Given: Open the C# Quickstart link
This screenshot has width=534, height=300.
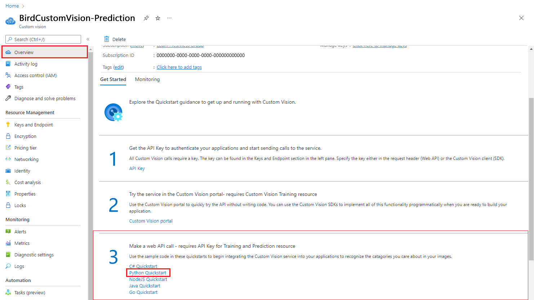Looking at the screenshot, I should tap(143, 266).
